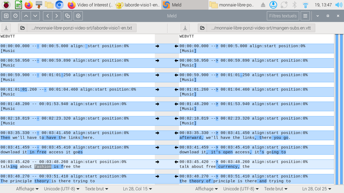Open the Filtres textuels menu
Viewport: 344px width, 193px height.
tap(283, 16)
